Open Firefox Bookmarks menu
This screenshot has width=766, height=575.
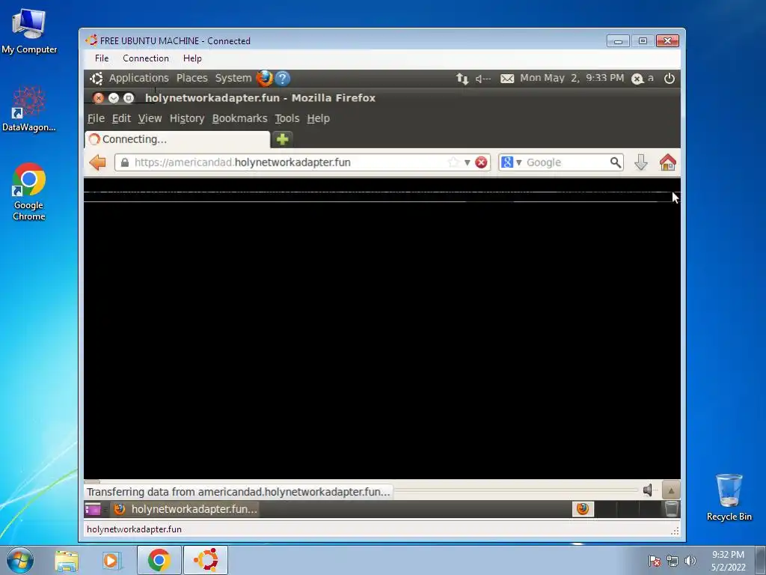click(x=239, y=118)
